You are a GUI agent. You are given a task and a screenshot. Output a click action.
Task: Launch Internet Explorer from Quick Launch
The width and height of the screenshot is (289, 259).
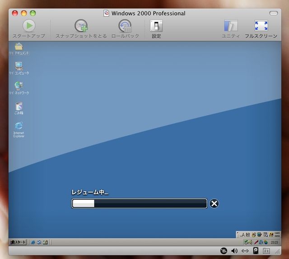33,242
